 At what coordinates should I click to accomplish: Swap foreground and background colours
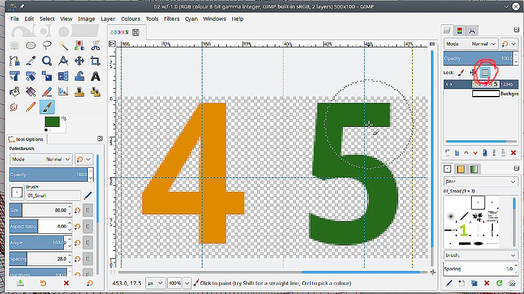pos(64,118)
